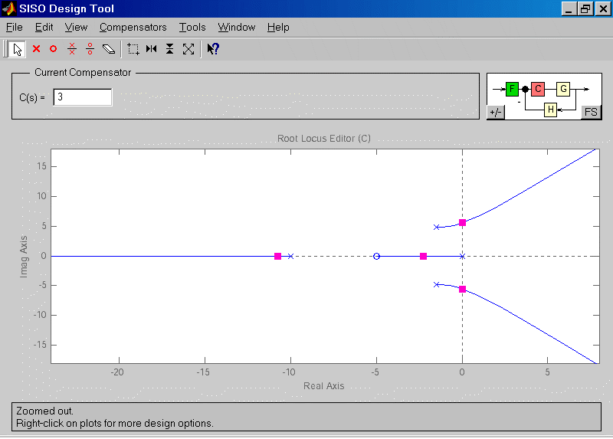The image size is (613, 439).
Task: Click the Root Locus Editor (C) title
Action: tap(323, 139)
